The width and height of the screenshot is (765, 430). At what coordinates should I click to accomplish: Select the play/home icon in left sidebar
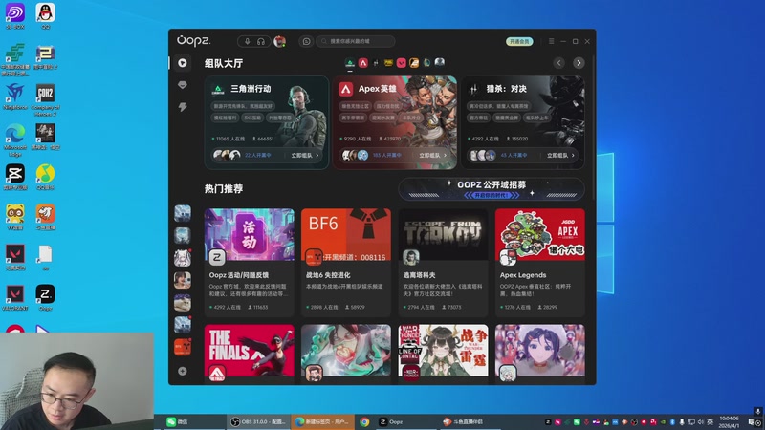(x=183, y=63)
